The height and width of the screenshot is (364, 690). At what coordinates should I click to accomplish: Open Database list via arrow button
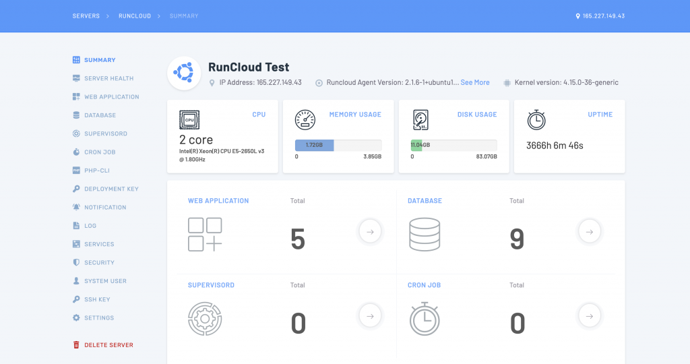590,231
